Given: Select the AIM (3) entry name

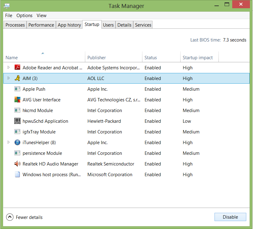Looking at the screenshot, I should point(30,78).
